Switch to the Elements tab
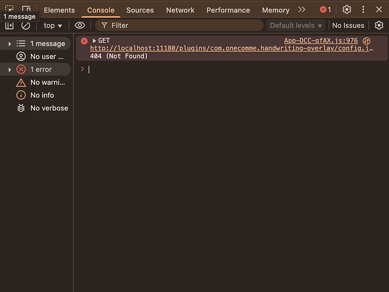The width and height of the screenshot is (389, 292). click(59, 10)
